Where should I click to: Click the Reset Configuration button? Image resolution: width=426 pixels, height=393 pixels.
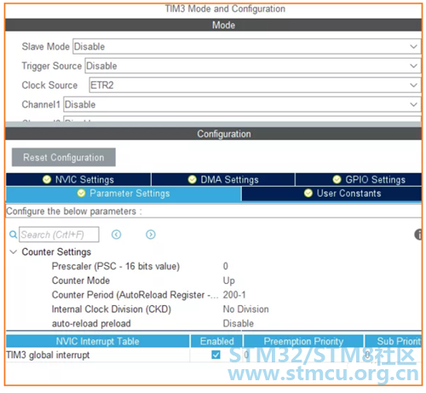click(x=64, y=157)
